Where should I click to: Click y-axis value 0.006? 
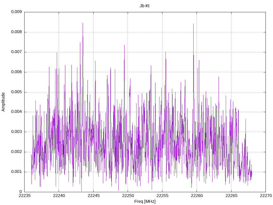click(17, 72)
